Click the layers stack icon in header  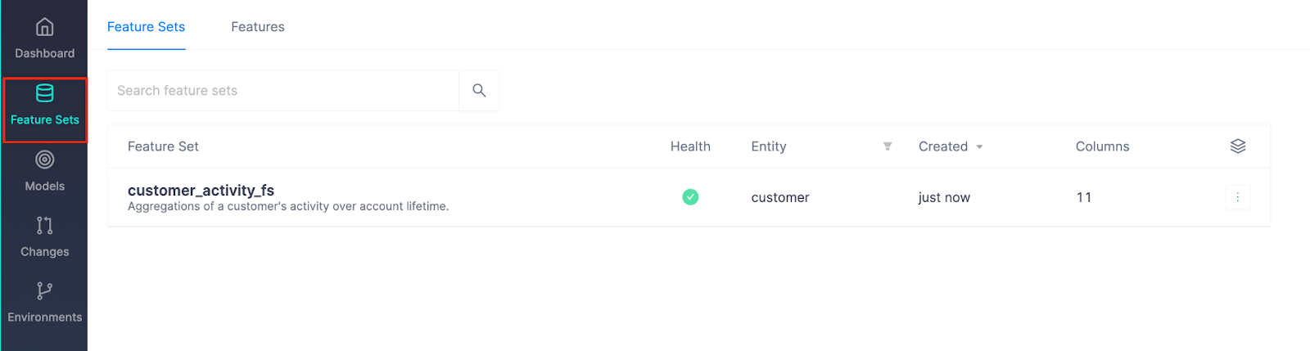[1237, 146]
